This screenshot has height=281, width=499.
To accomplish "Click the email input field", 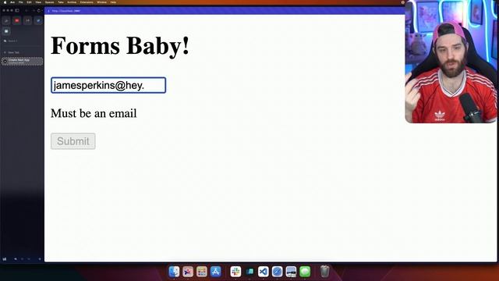I will (108, 85).
